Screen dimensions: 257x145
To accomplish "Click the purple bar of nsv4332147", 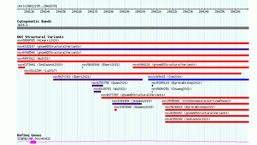I will [133, 49].
